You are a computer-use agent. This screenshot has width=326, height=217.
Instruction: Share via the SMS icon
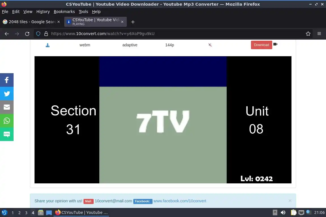point(7,134)
